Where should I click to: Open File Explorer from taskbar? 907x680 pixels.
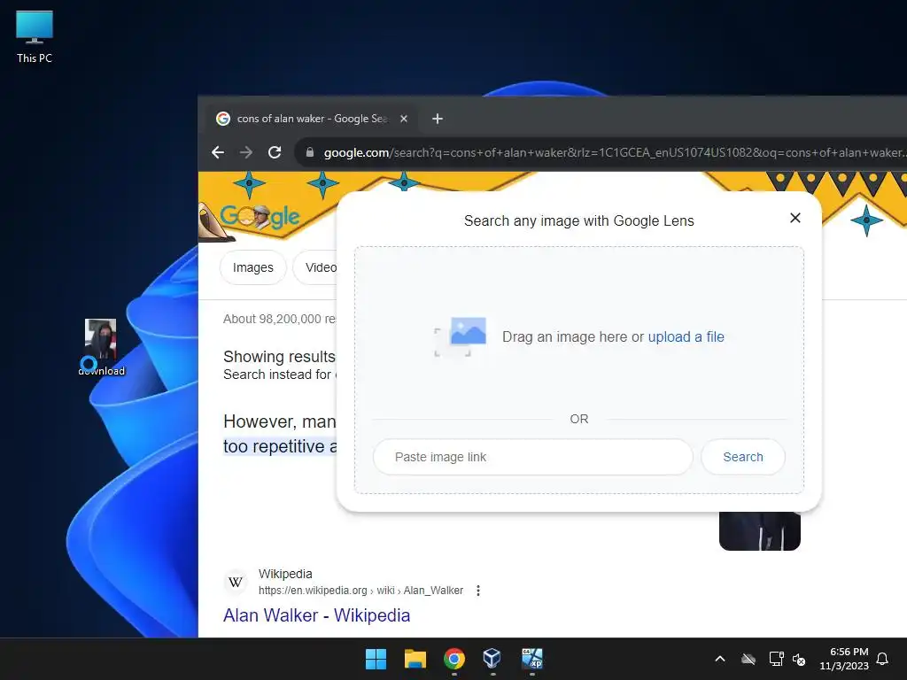coord(415,659)
